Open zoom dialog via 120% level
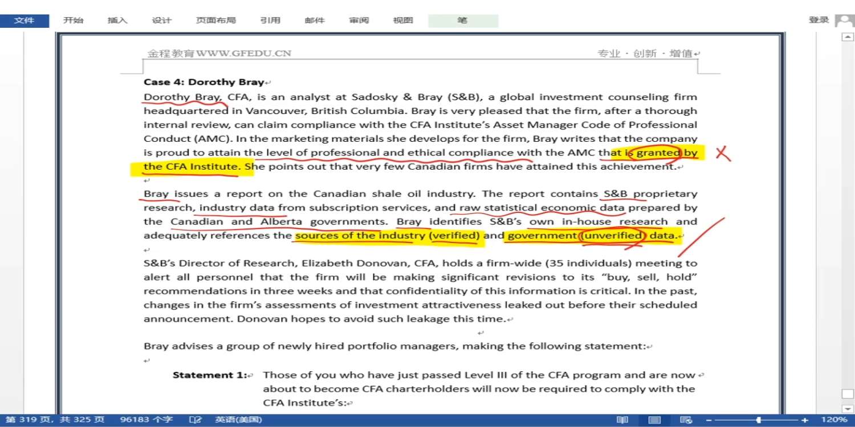Image resolution: width=855 pixels, height=427 pixels. [835, 420]
